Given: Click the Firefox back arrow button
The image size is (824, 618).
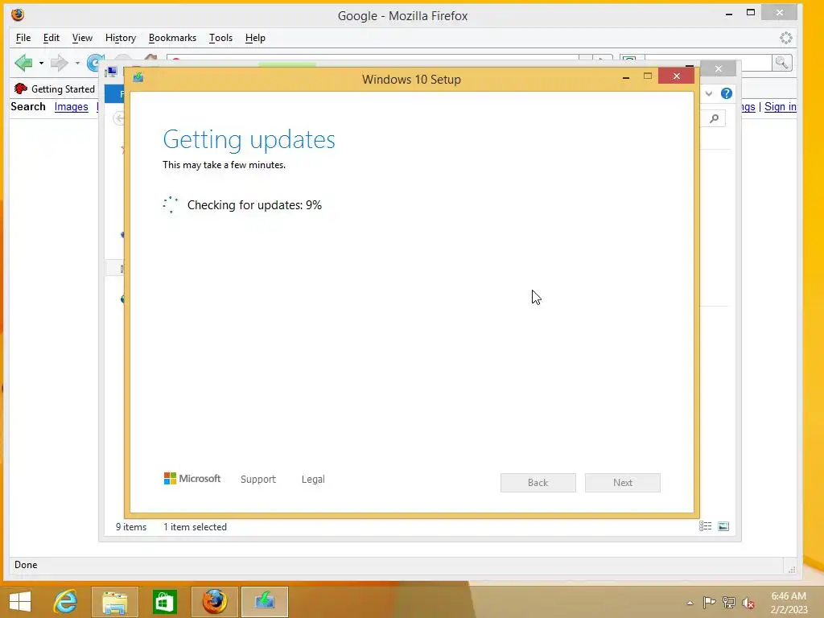Looking at the screenshot, I should (x=23, y=63).
